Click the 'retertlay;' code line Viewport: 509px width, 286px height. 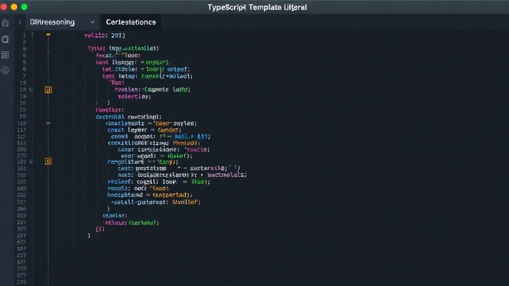pos(134,96)
